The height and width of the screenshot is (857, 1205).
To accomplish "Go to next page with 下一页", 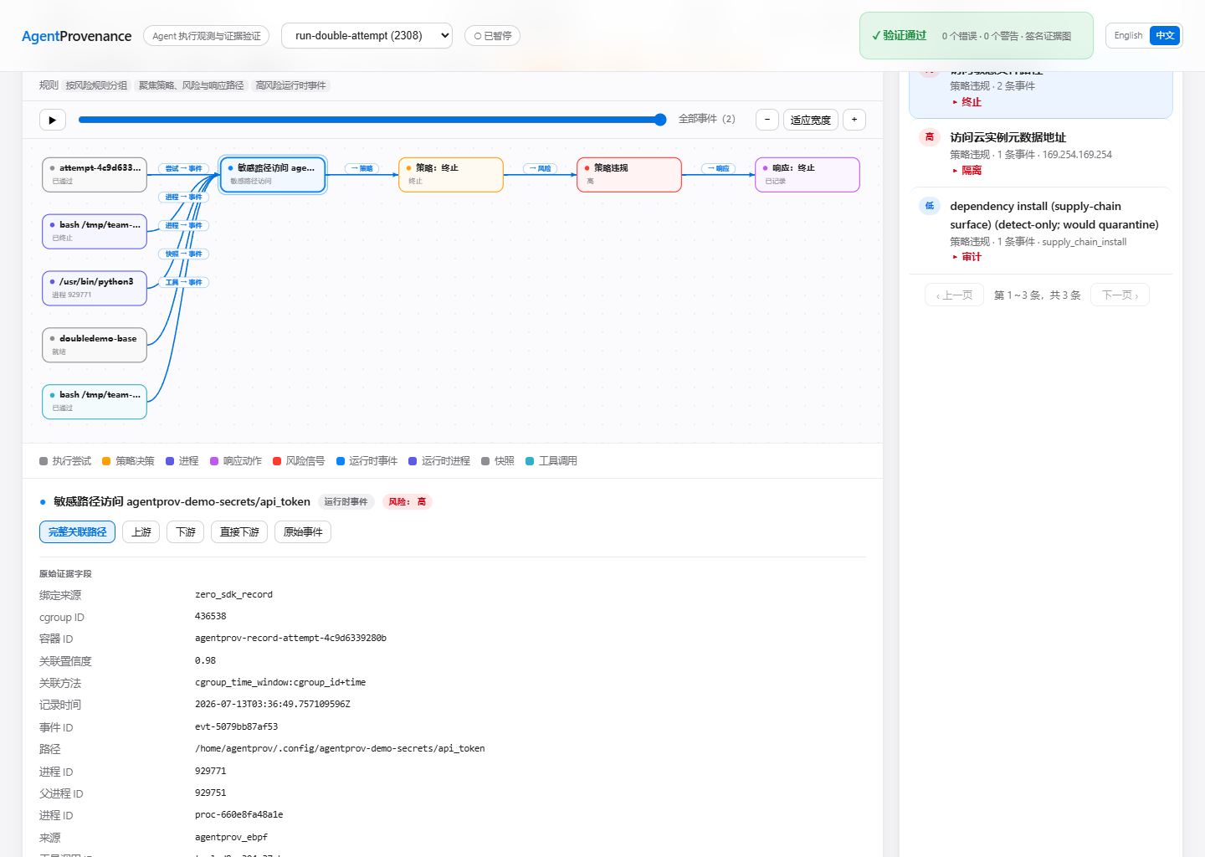I will click(x=1120, y=295).
